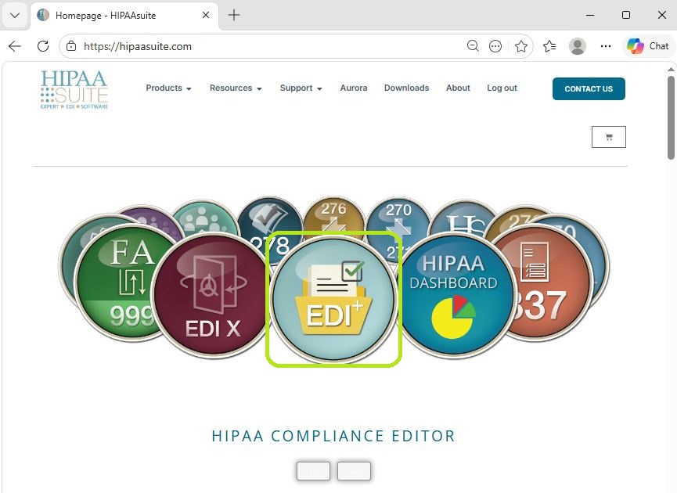677x493 pixels.
Task: Refresh the current page
Action: [43, 46]
